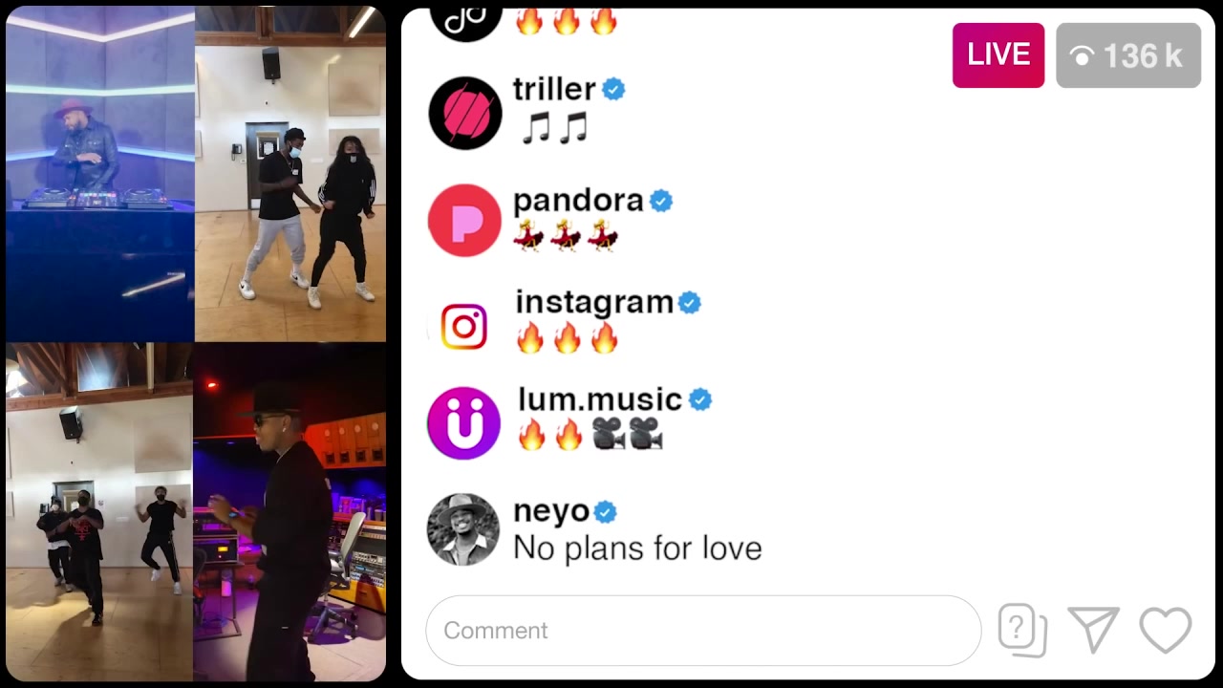Click the pandora profile avatar

pos(464,221)
